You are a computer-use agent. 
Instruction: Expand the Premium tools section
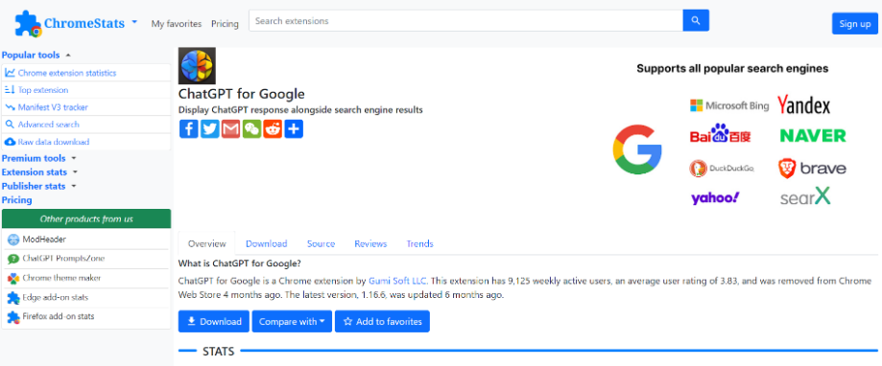38,158
